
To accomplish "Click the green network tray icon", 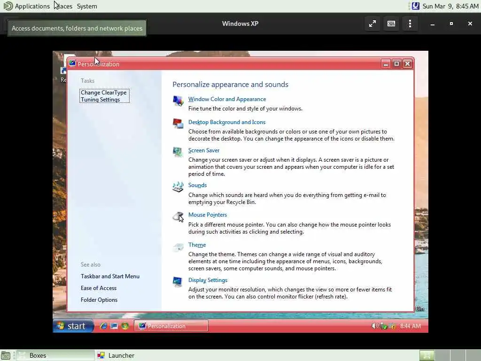I will (x=383, y=326).
